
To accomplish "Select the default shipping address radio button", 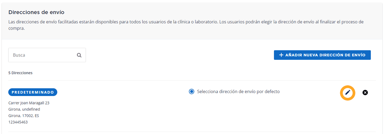I will (192, 92).
